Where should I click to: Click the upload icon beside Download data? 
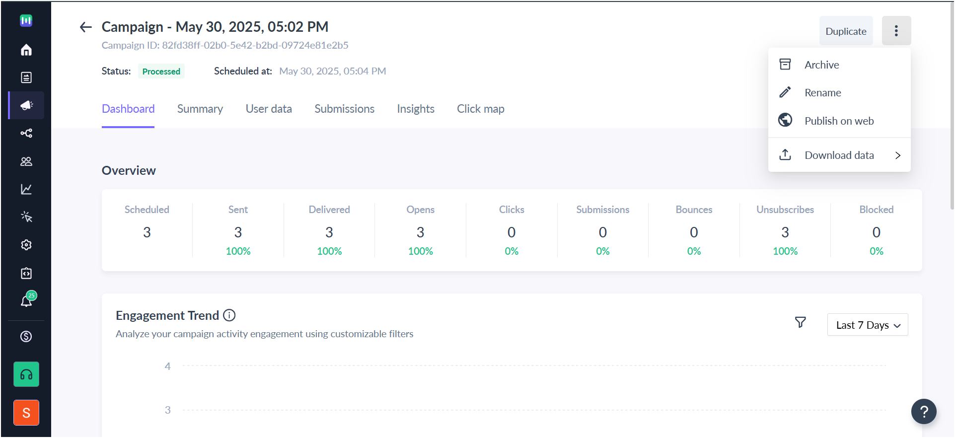[785, 154]
